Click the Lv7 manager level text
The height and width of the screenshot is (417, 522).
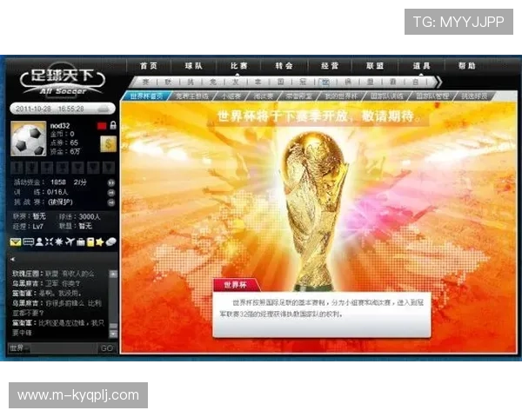(x=37, y=226)
